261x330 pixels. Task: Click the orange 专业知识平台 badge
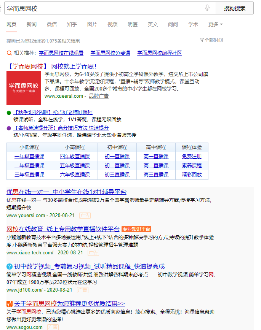136,229
